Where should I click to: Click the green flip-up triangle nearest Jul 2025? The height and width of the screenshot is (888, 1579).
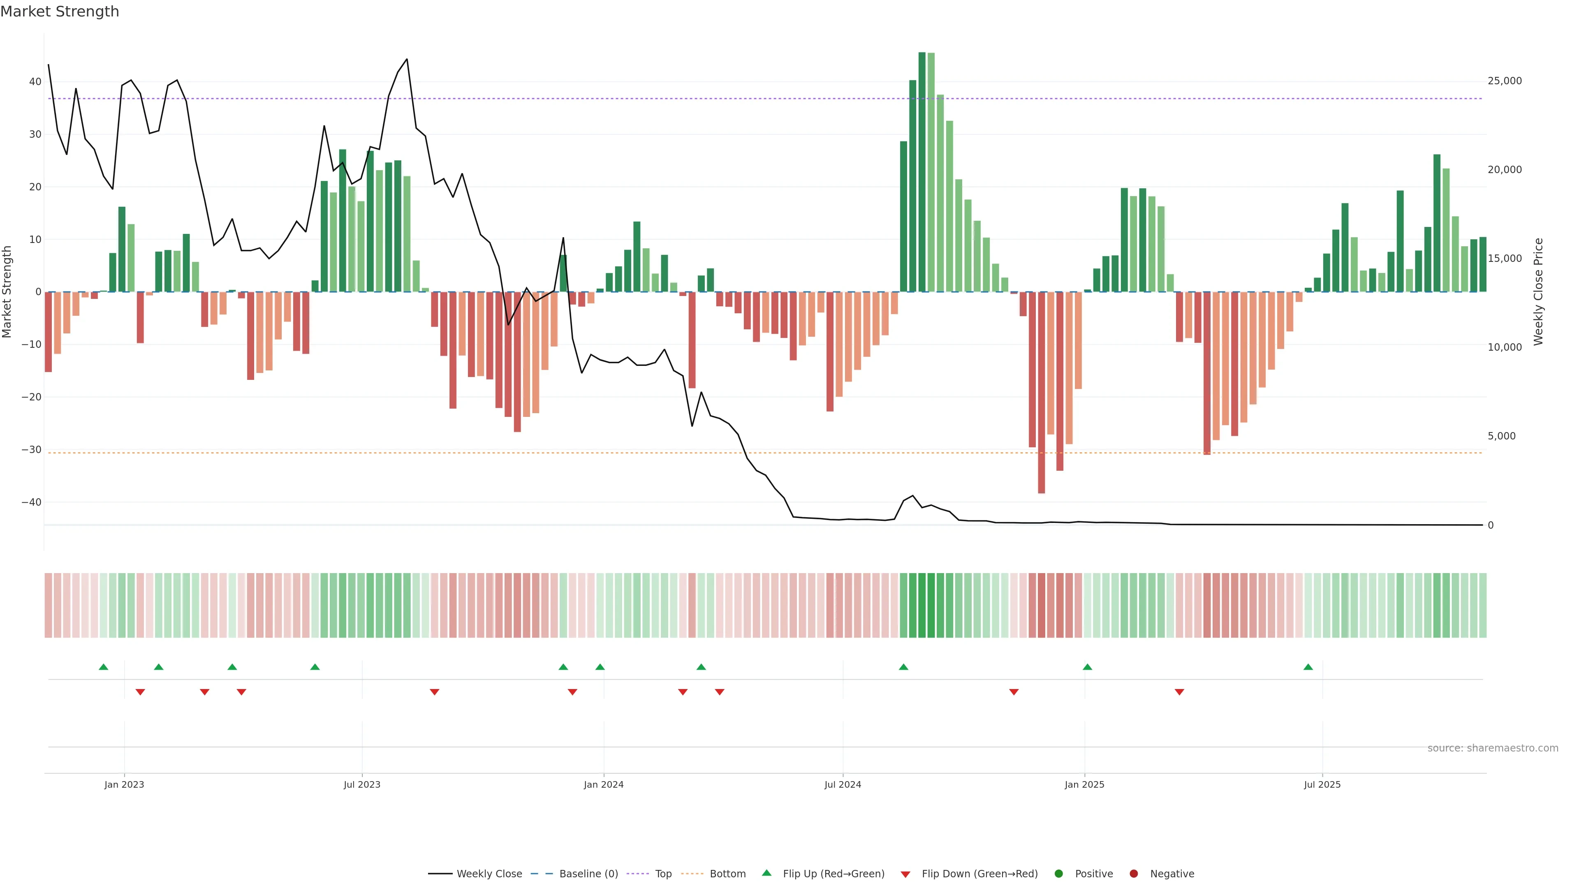pos(1308,667)
